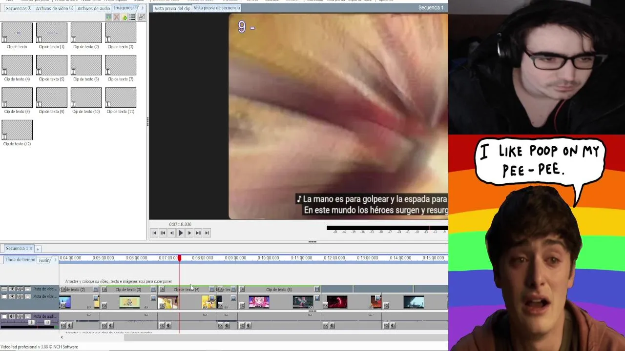Click VideoPad profesional v 3.88 status text
Viewport: 625px width, 351px height.
(39, 347)
